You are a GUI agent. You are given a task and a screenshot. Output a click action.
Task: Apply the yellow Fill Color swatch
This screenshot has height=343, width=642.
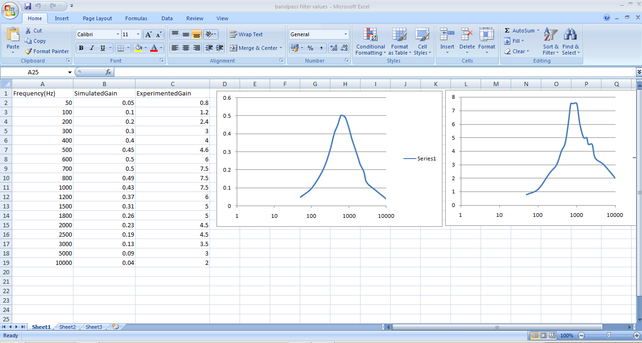click(138, 48)
